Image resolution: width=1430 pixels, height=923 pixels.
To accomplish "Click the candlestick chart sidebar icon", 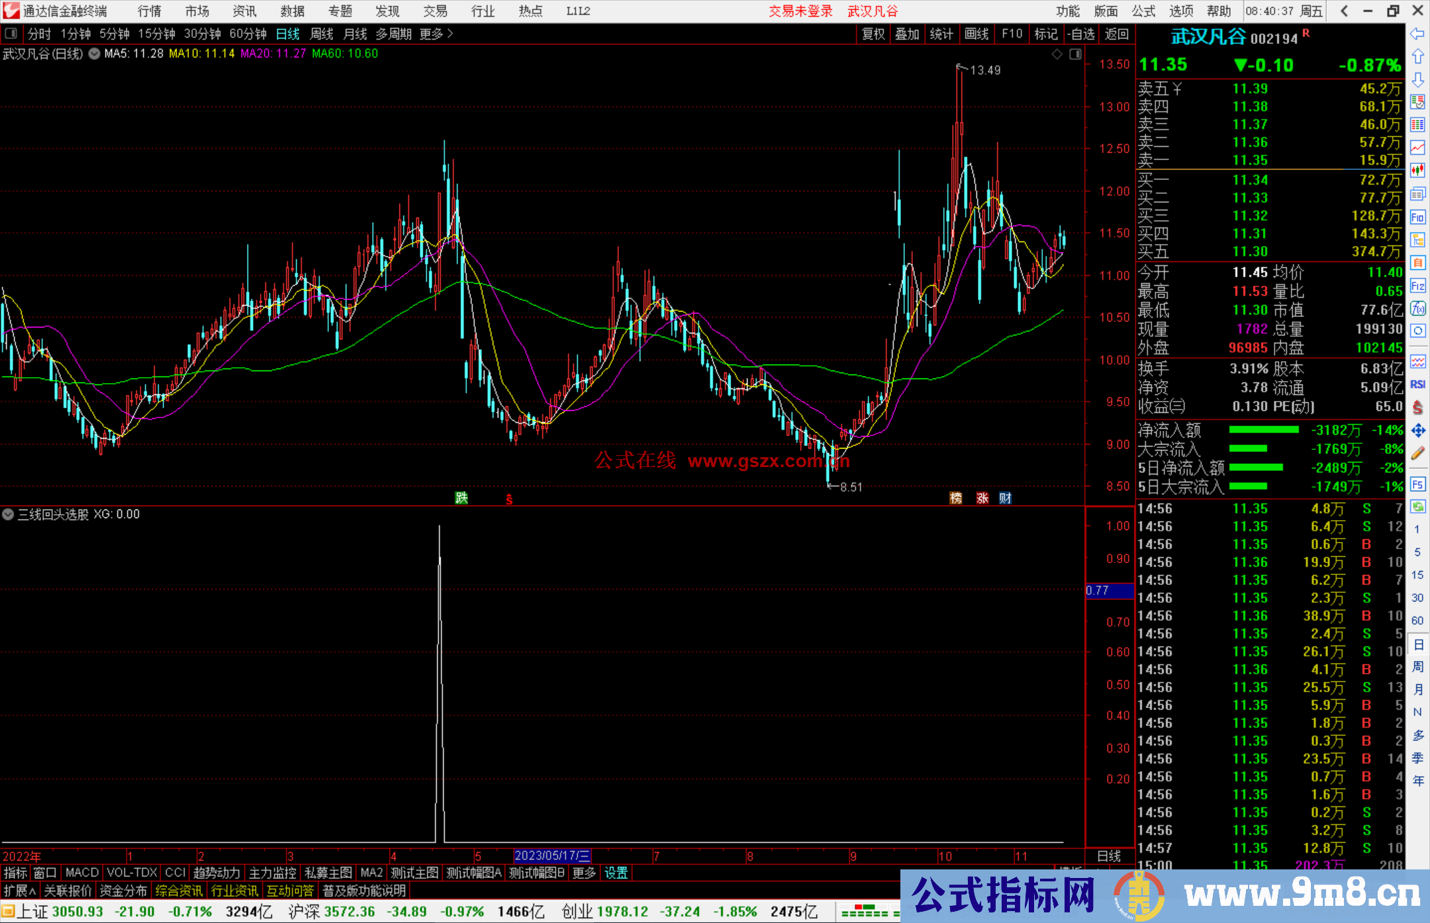I will tap(1417, 171).
